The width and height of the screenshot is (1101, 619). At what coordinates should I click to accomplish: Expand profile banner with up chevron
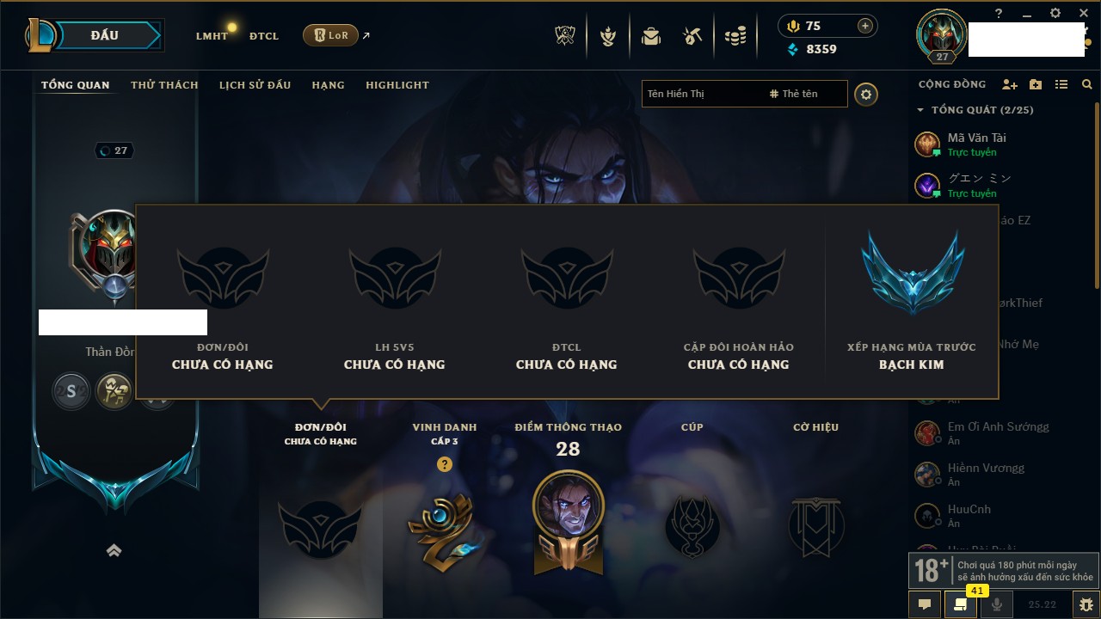point(114,551)
